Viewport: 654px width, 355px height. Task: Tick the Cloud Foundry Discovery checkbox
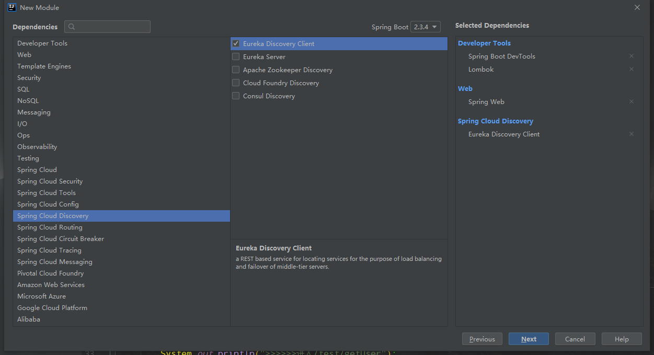(x=236, y=83)
